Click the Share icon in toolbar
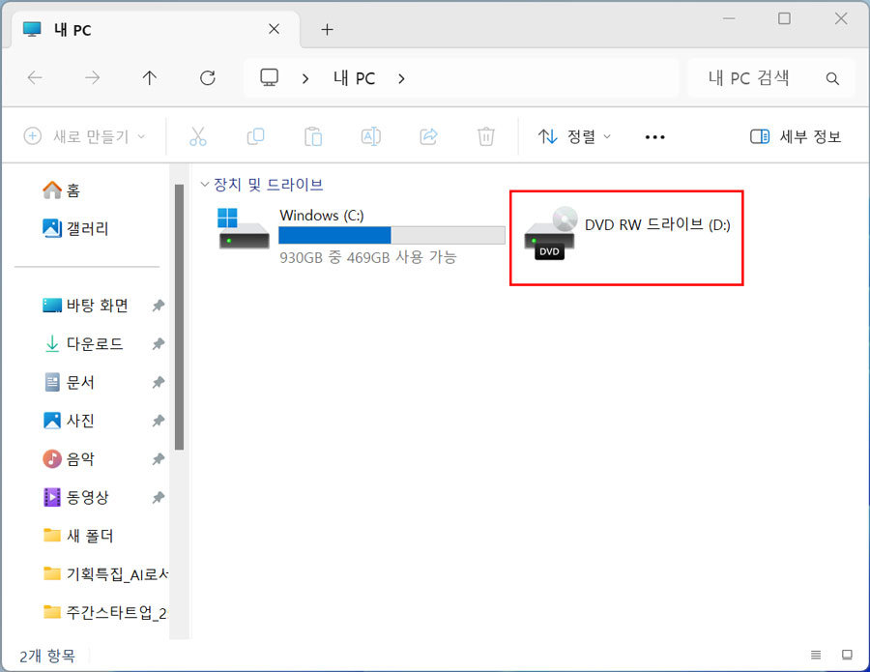This screenshot has height=672, width=870. 428,136
